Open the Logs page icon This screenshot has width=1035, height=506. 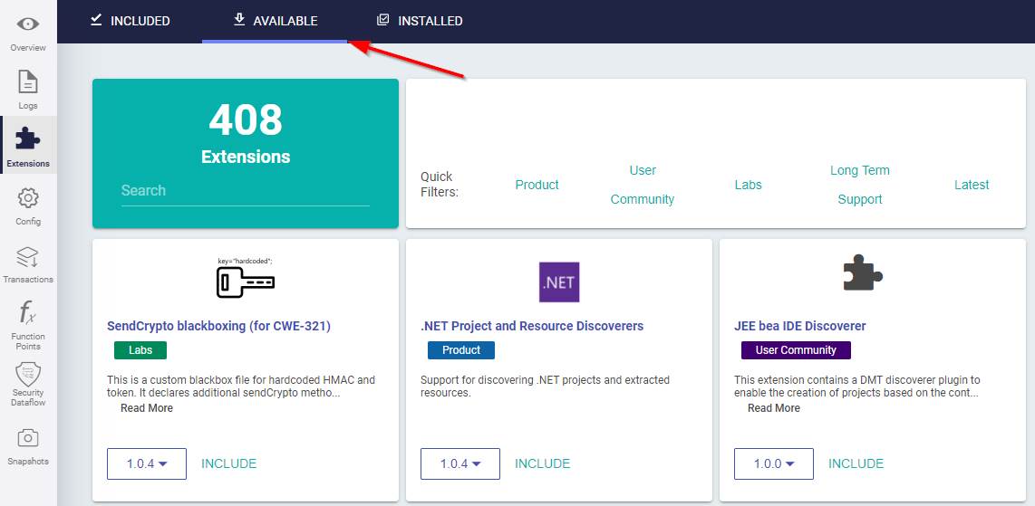click(x=28, y=82)
